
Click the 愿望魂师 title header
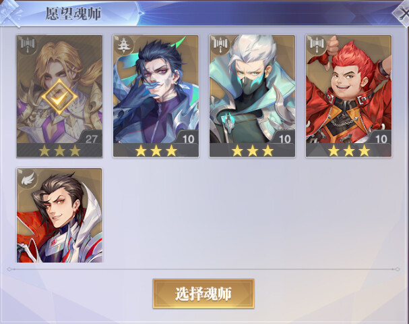point(73,13)
